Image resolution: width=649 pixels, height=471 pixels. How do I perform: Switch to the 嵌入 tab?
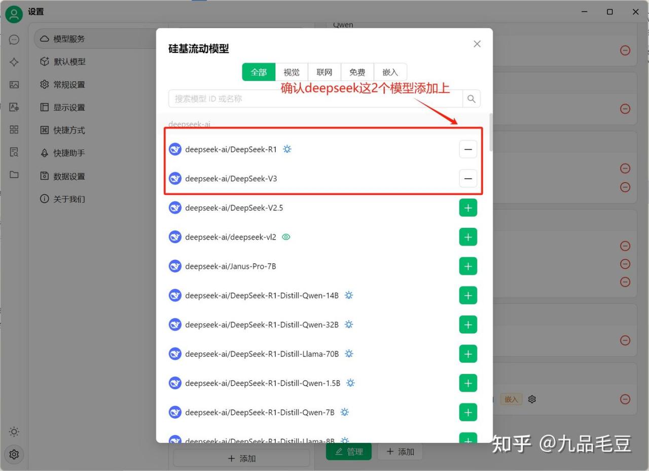click(390, 72)
